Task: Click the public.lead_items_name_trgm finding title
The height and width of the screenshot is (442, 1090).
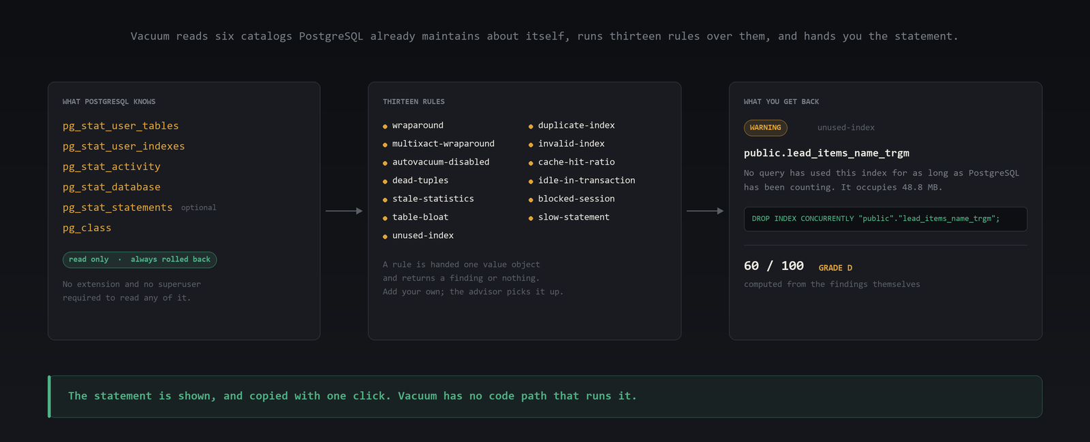Action: coord(826,153)
